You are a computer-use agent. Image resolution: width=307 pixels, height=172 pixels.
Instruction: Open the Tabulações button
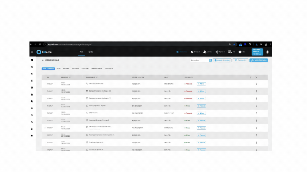click(240, 60)
